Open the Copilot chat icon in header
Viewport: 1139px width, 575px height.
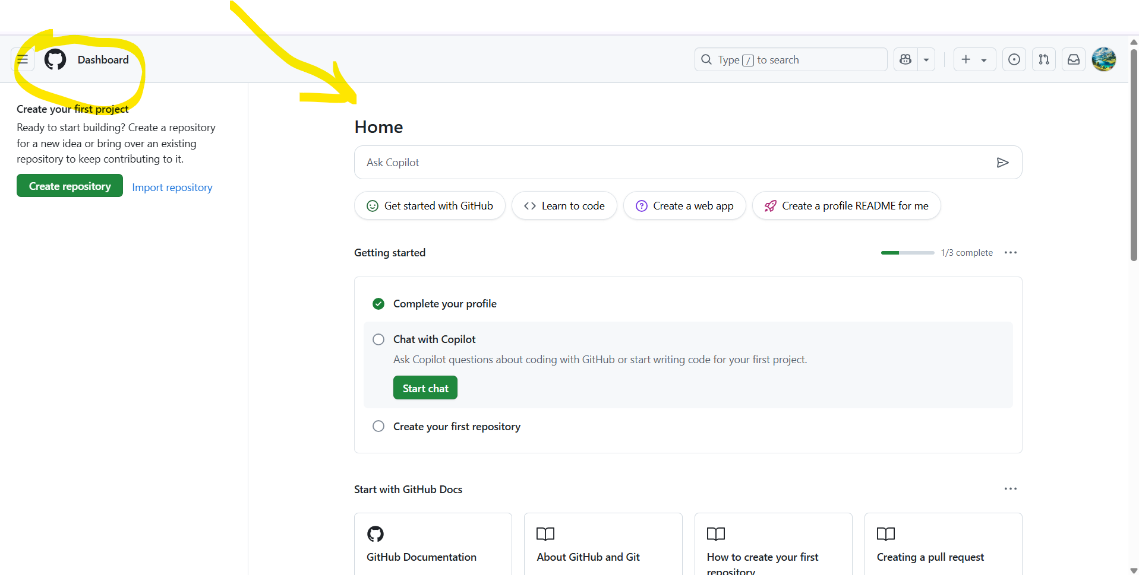point(905,59)
